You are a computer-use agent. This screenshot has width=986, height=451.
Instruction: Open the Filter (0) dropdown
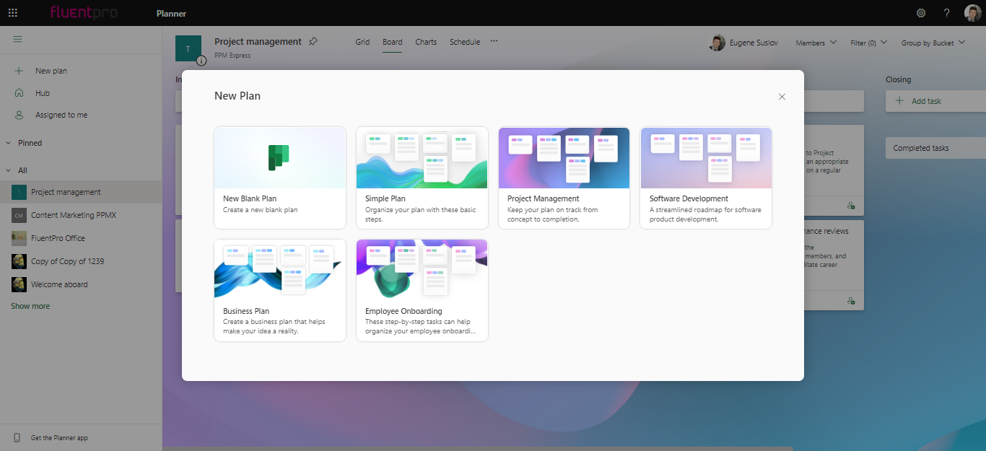[868, 43]
